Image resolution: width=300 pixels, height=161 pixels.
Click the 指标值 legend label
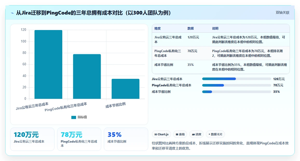point(82,117)
